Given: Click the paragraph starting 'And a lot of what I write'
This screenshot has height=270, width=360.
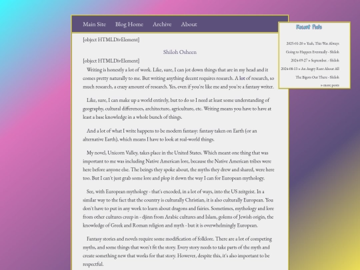Looking at the screenshot, I should tap(170, 135).
